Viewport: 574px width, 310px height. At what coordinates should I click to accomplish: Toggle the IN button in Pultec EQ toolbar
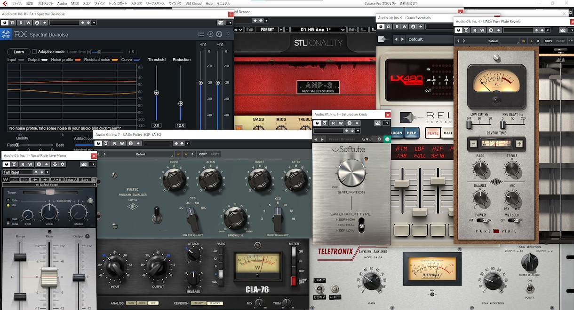click(x=178, y=154)
